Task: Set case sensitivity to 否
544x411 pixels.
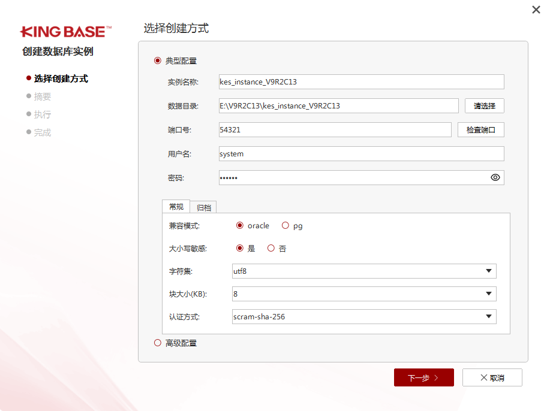Action: coord(271,248)
